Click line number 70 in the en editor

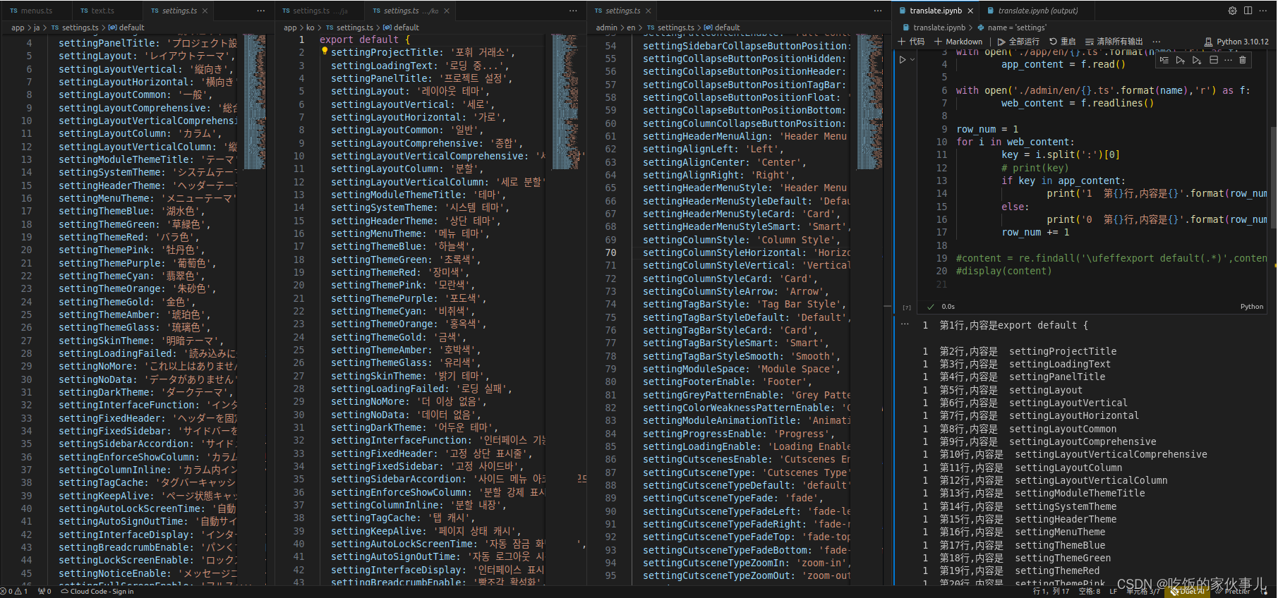pos(610,252)
